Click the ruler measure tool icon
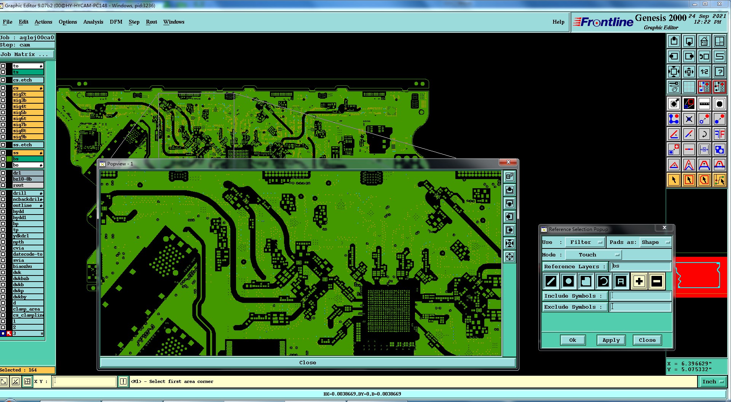This screenshot has height=402, width=731. [704, 104]
